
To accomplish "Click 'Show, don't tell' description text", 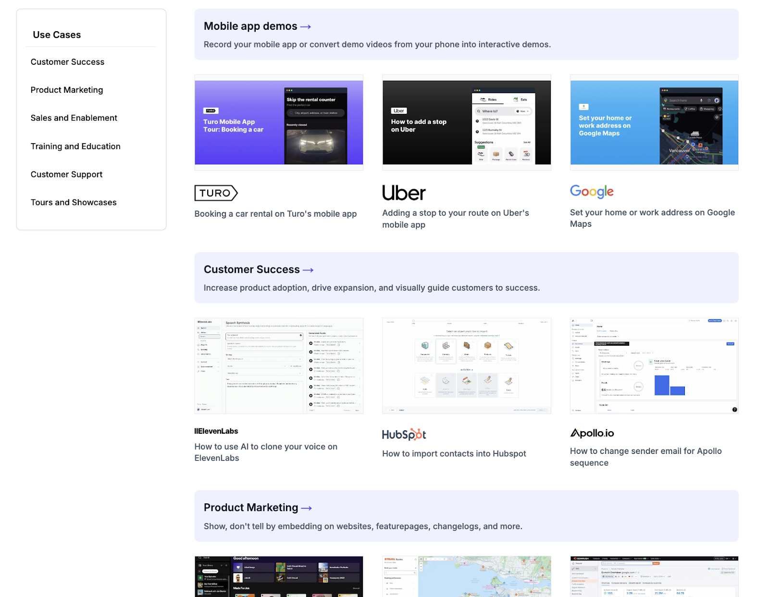I will [363, 526].
